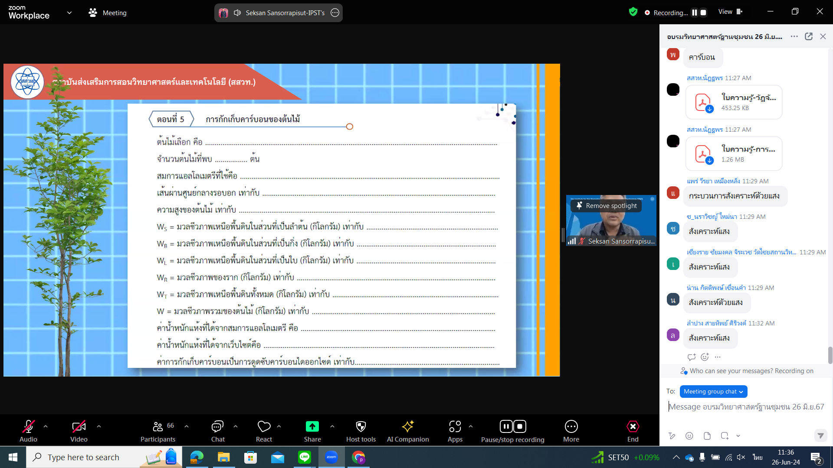The width and height of the screenshot is (833, 468).
Task: Expand Participants options caret
Action: pos(187,426)
